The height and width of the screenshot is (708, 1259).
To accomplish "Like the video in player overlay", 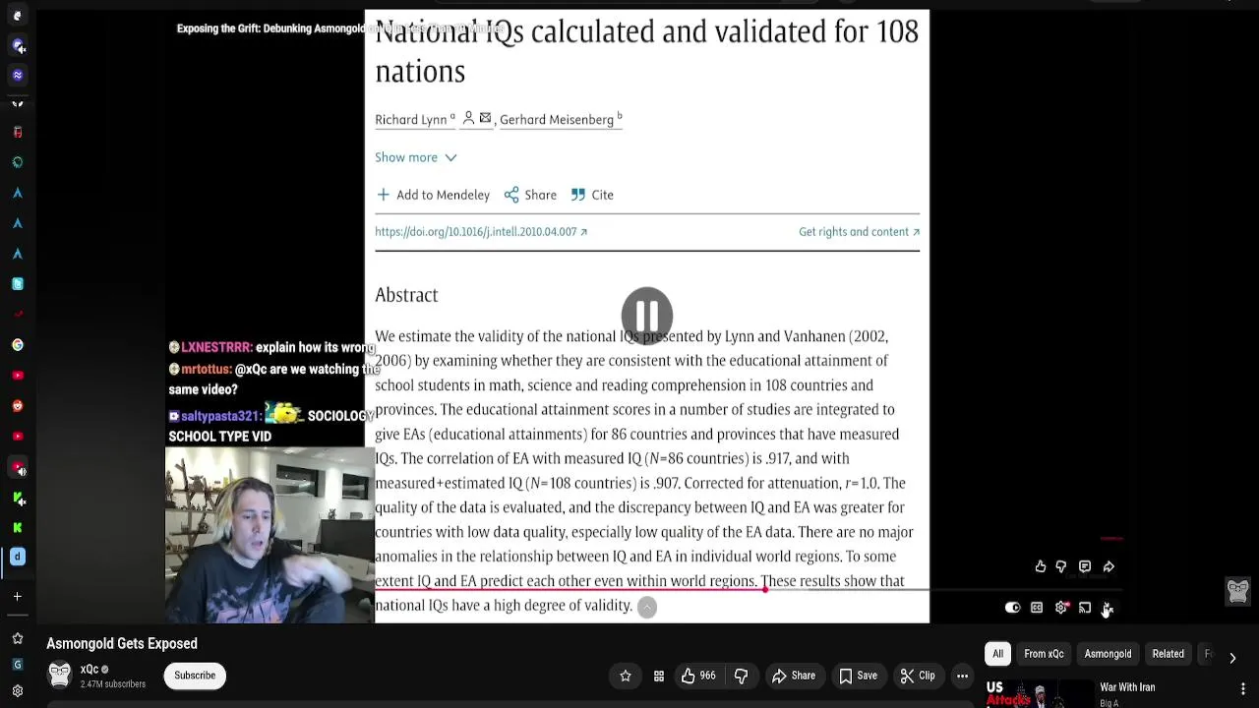I will [x=1041, y=566].
